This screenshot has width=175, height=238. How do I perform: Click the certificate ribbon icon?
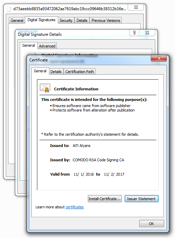(x=45, y=88)
